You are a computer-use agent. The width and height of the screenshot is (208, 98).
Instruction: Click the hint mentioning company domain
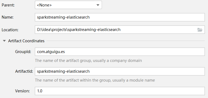[89, 61]
